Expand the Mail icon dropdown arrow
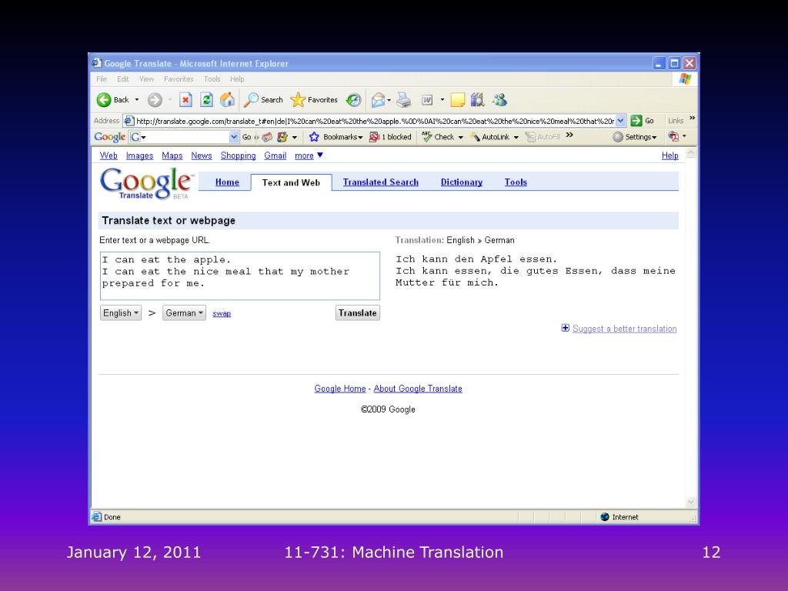Viewport: 788px width, 591px height. [389, 100]
